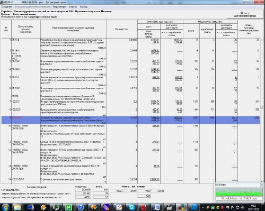Viewport: 265px width, 211px height.
Task: Click the system tray volume speaker icon
Action: click(x=243, y=207)
